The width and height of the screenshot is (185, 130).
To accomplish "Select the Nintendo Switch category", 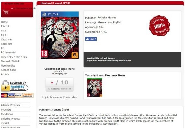I will 10,61.
